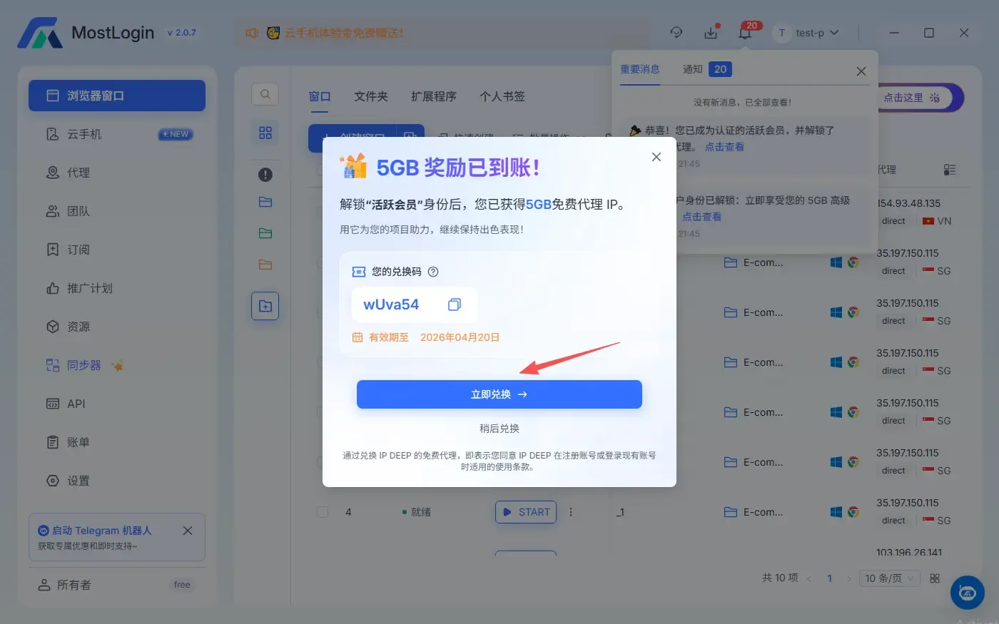The height and width of the screenshot is (624, 999).
Task: Switch to the 文件夹 tab
Action: pyautogui.click(x=371, y=96)
